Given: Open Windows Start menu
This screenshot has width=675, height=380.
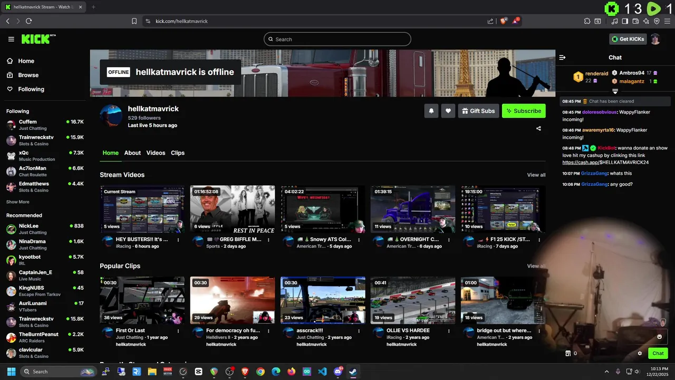Looking at the screenshot, I should [x=11, y=372].
